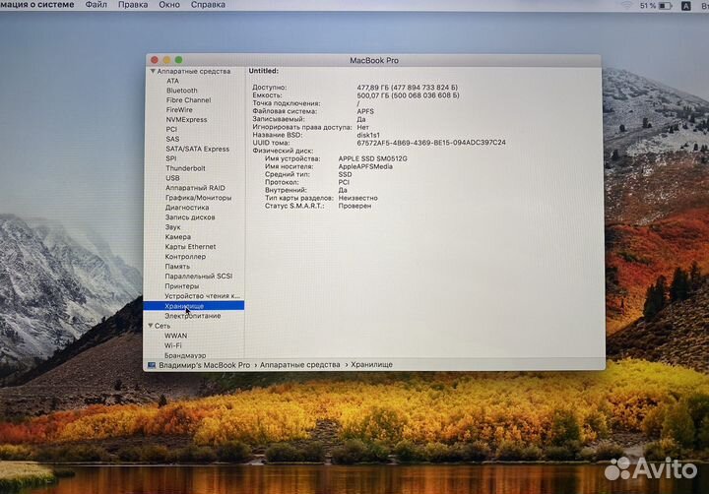Click the APFS file system value
The height and width of the screenshot is (494, 709).
click(x=365, y=111)
